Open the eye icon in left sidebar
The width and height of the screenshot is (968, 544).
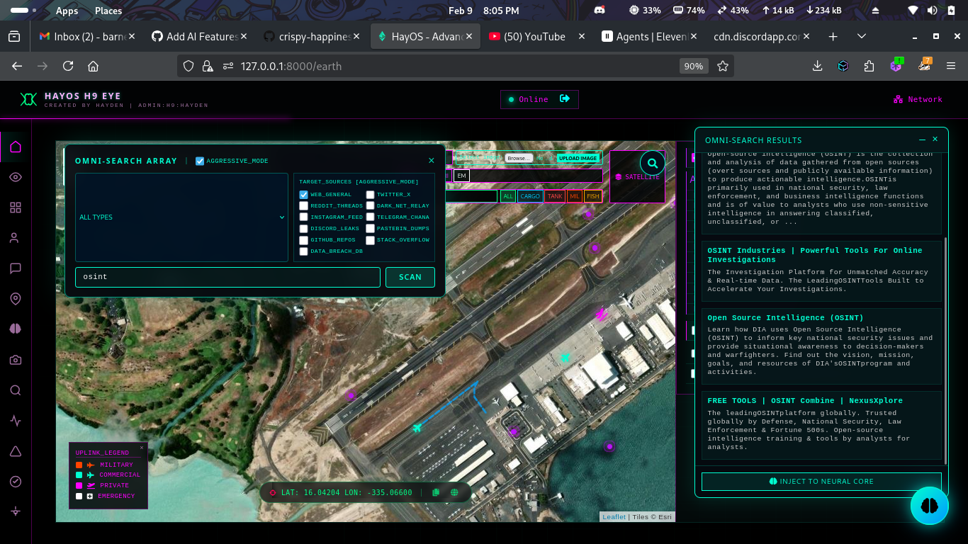16,177
